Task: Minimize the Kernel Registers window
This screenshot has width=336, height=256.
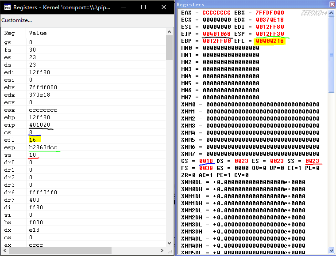Action: click(124, 7)
